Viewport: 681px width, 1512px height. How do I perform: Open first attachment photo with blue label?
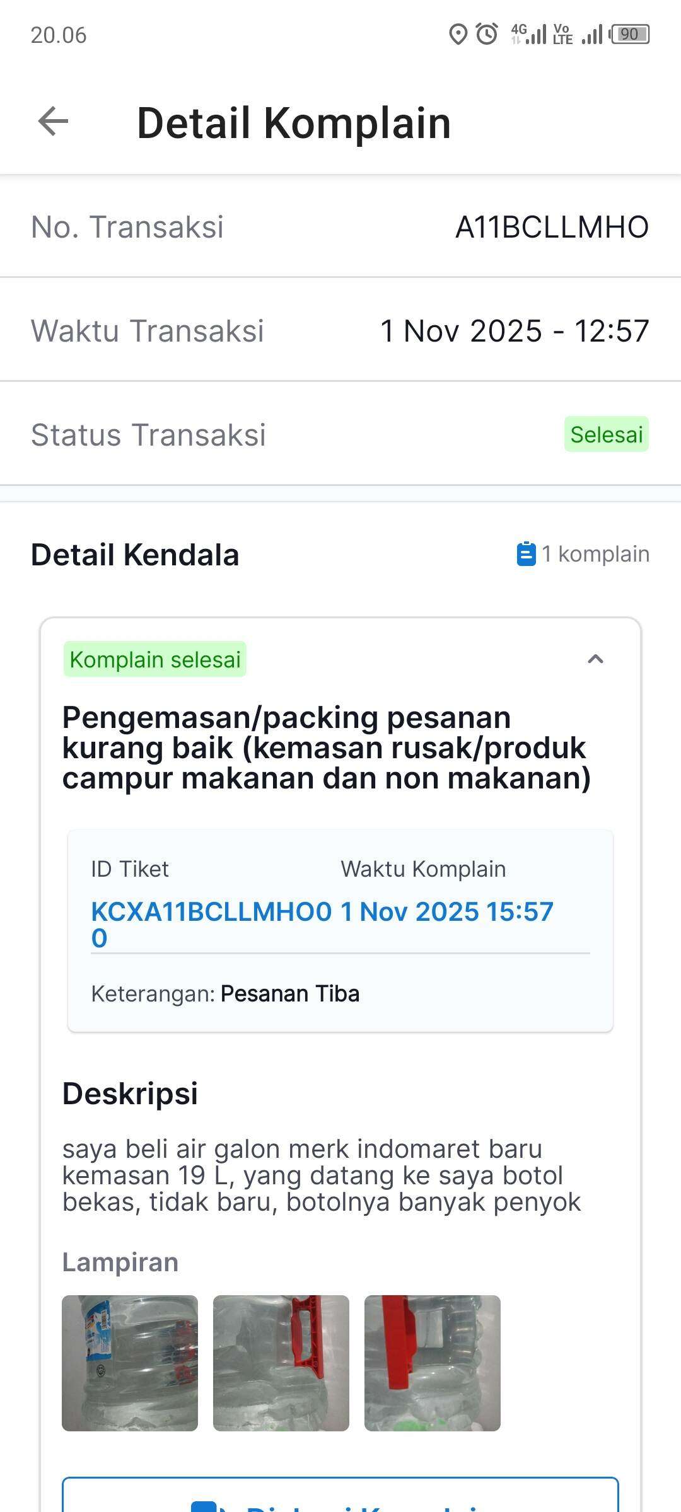[130, 1363]
